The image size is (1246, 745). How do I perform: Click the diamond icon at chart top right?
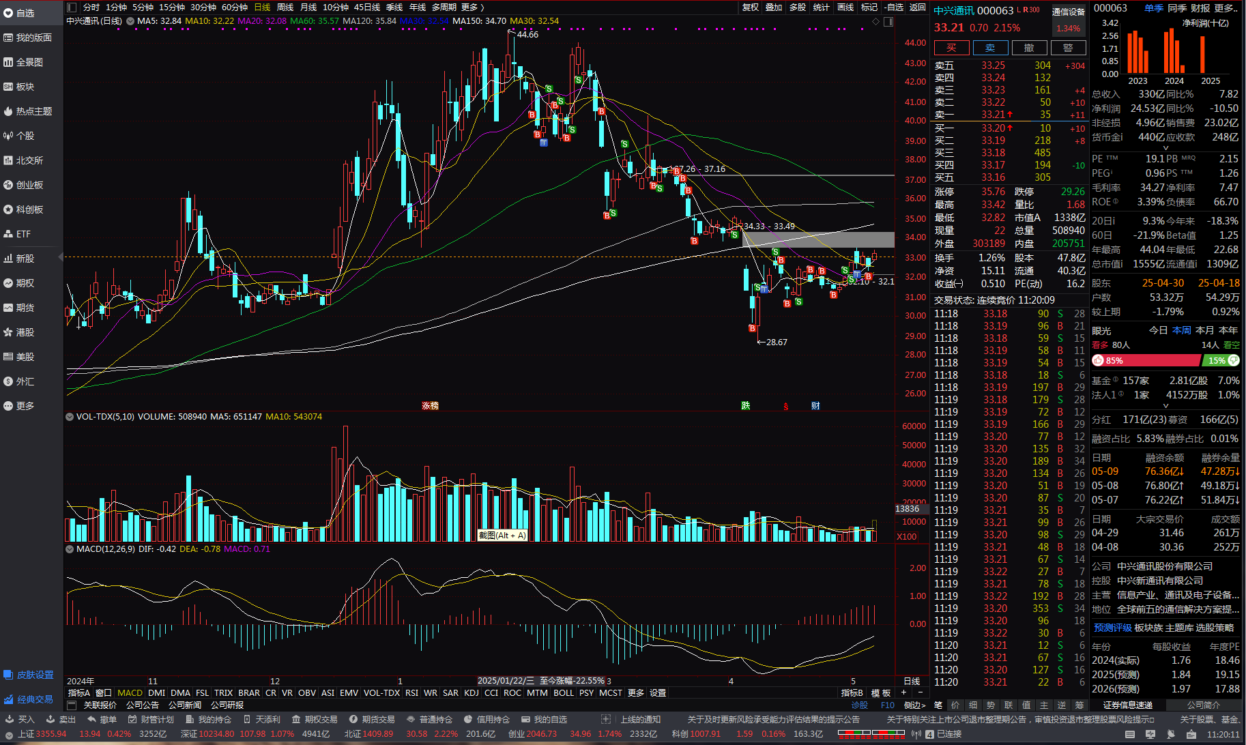click(x=876, y=21)
